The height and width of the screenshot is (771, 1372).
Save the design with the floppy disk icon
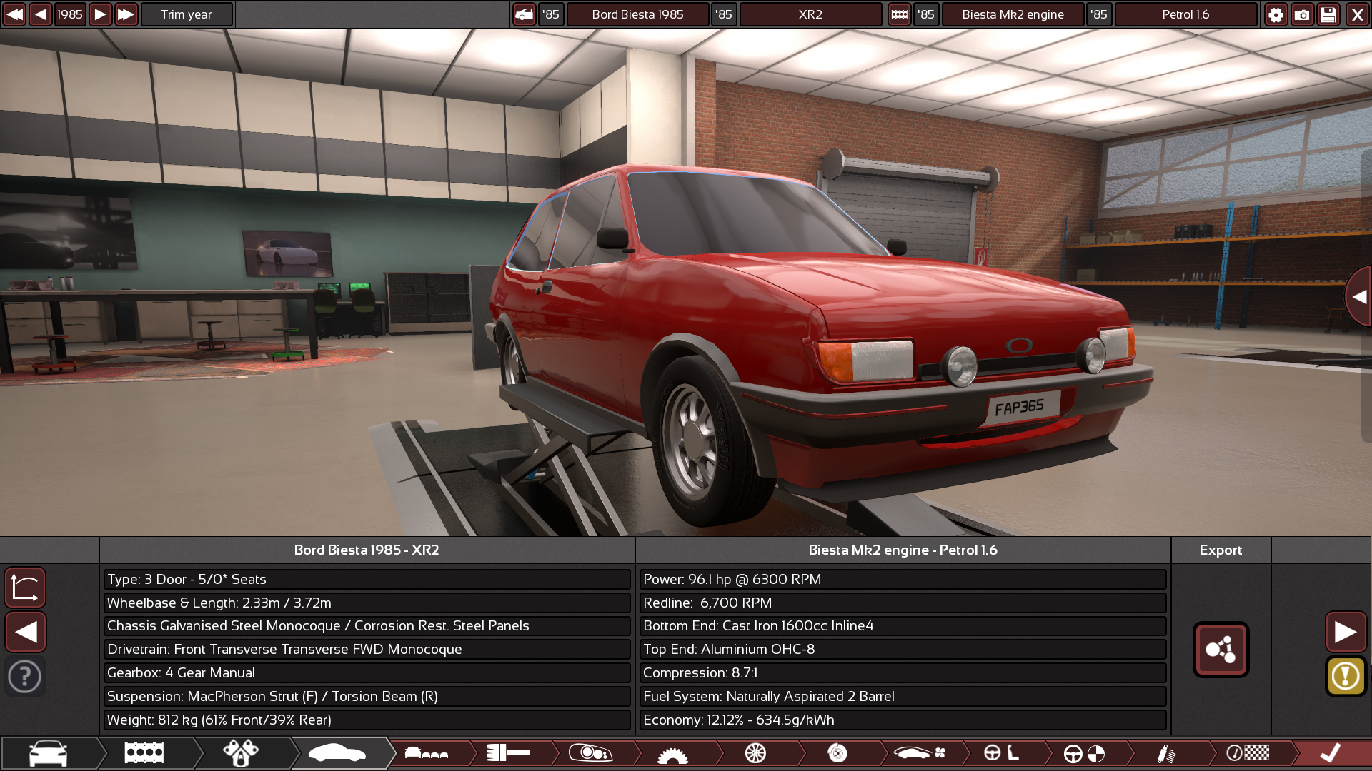[x=1328, y=14]
